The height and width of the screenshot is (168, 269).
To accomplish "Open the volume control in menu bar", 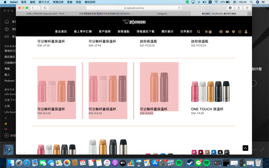I will (204, 2).
